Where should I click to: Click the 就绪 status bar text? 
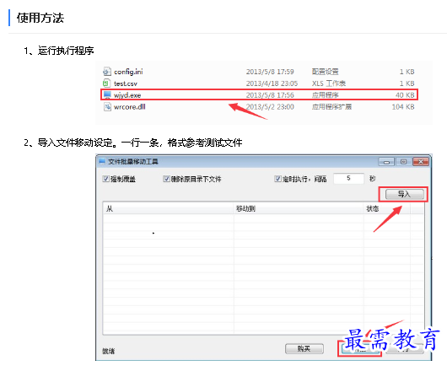108,351
